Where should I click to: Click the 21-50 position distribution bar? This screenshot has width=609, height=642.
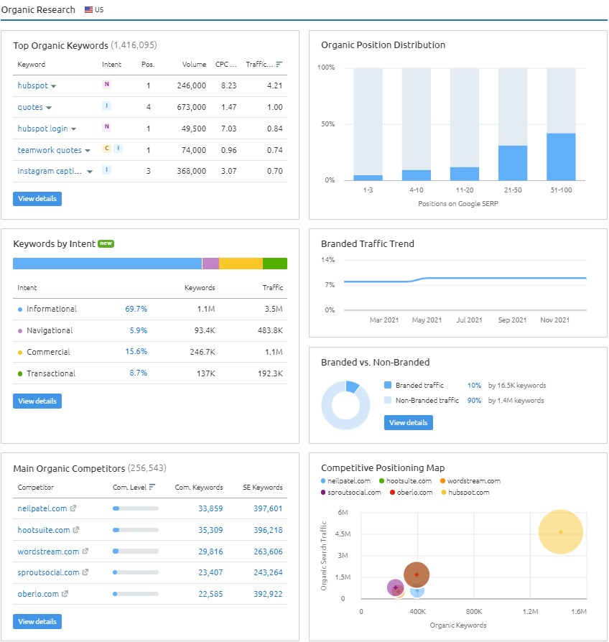pos(513,163)
